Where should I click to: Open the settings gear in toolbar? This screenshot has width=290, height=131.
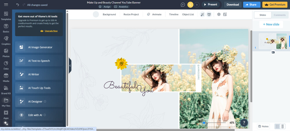219,14
